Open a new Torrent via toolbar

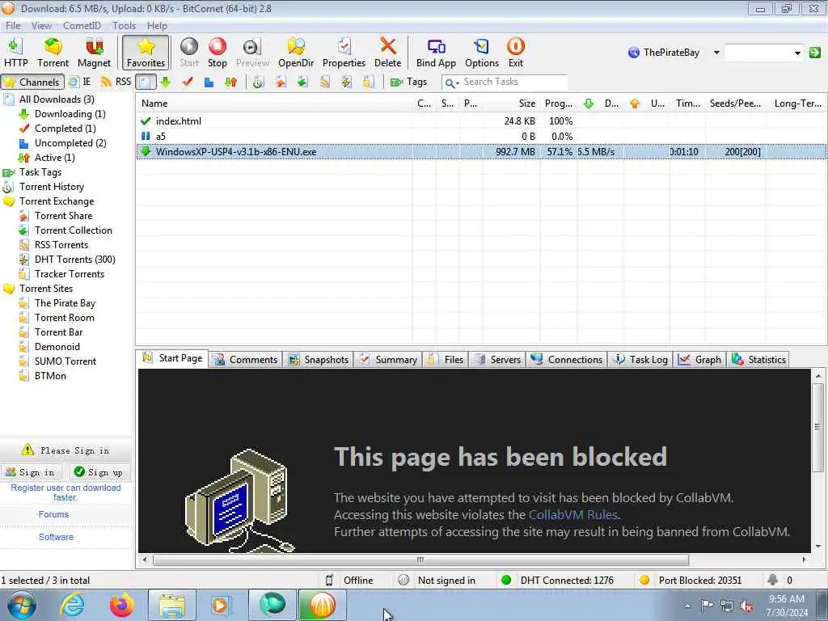click(x=53, y=53)
